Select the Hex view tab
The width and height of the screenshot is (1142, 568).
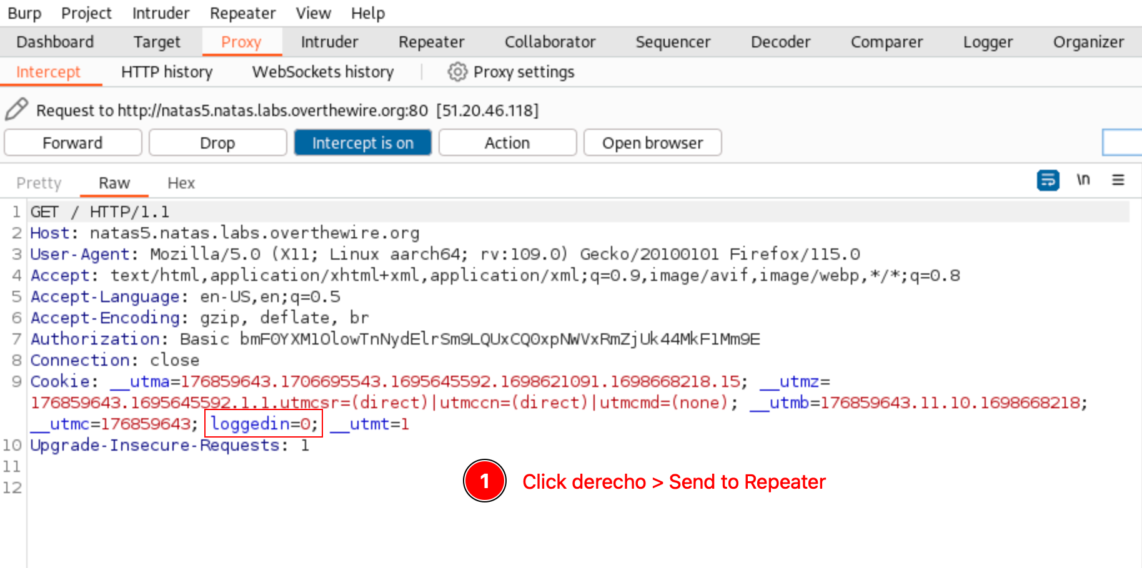click(181, 183)
